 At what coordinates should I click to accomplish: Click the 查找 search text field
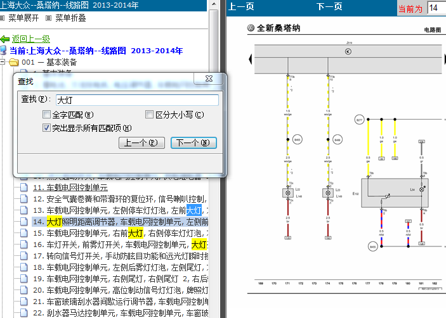[x=137, y=100]
